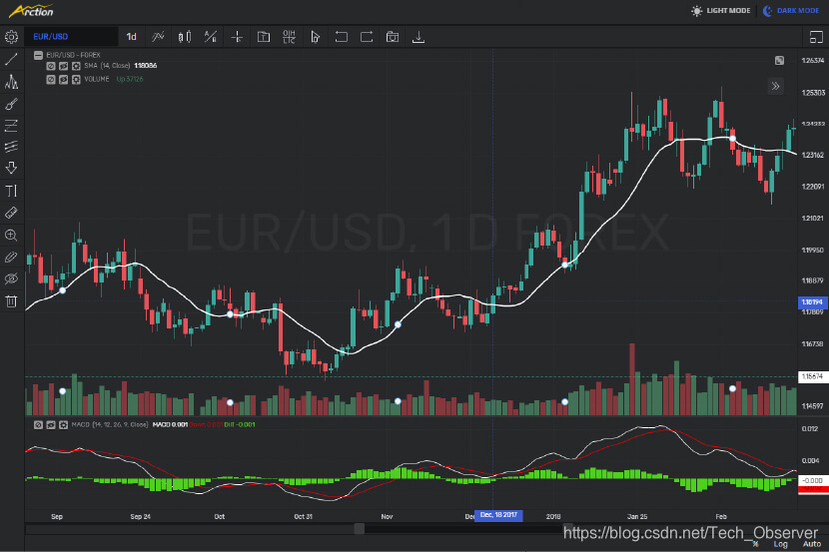Click the 1.25303 price axis label

coord(813,93)
